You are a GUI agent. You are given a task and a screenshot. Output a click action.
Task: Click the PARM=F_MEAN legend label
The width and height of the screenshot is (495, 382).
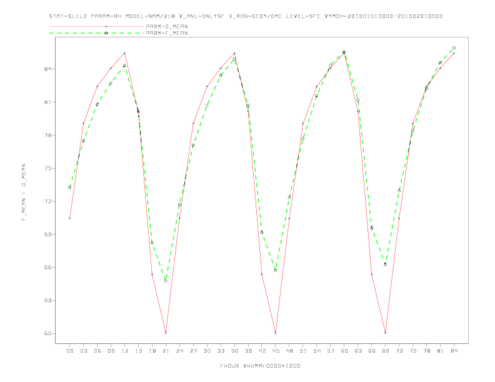coord(167,33)
